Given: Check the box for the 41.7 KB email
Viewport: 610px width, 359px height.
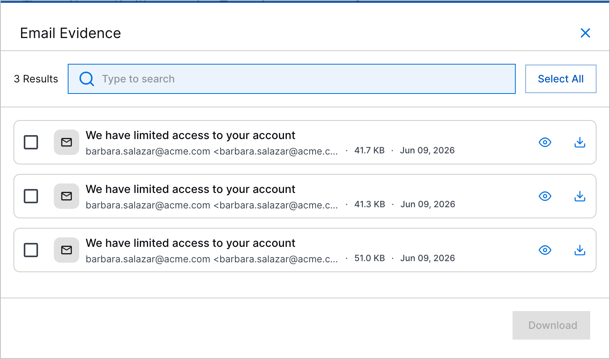Looking at the screenshot, I should pyautogui.click(x=31, y=142).
